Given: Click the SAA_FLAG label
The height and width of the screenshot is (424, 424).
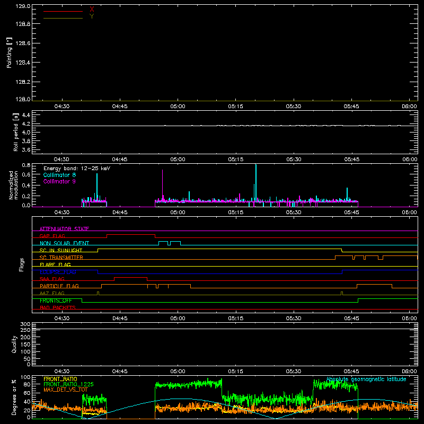Looking at the screenshot, I should pyautogui.click(x=52, y=279).
